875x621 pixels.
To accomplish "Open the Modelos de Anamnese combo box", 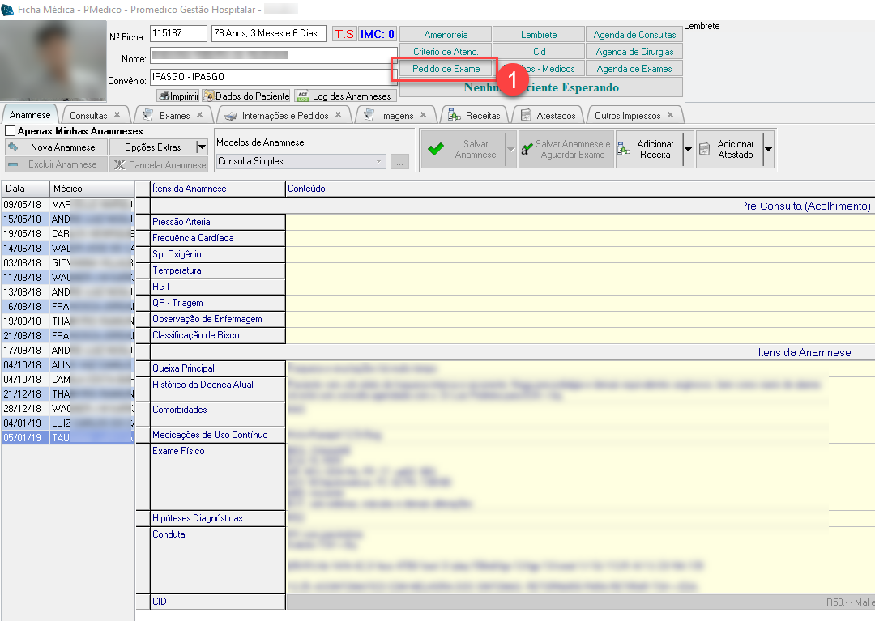I will pyautogui.click(x=301, y=161).
